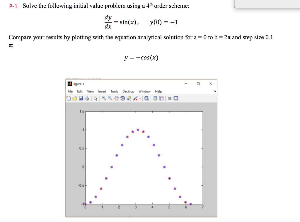Maximize the Figure 1 window

point(198,84)
